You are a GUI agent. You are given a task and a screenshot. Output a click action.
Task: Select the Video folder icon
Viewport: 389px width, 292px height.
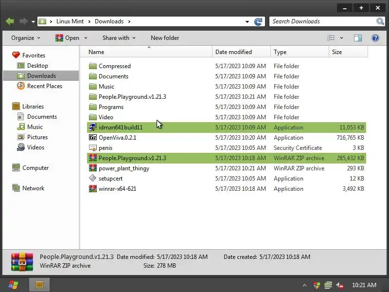(x=93, y=117)
